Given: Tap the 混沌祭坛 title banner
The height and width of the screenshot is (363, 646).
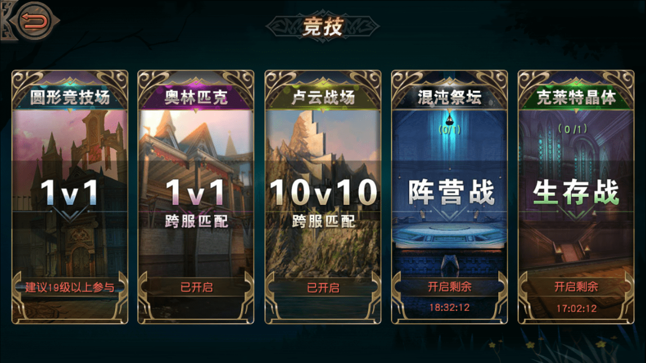Looking at the screenshot, I should pos(449,97).
